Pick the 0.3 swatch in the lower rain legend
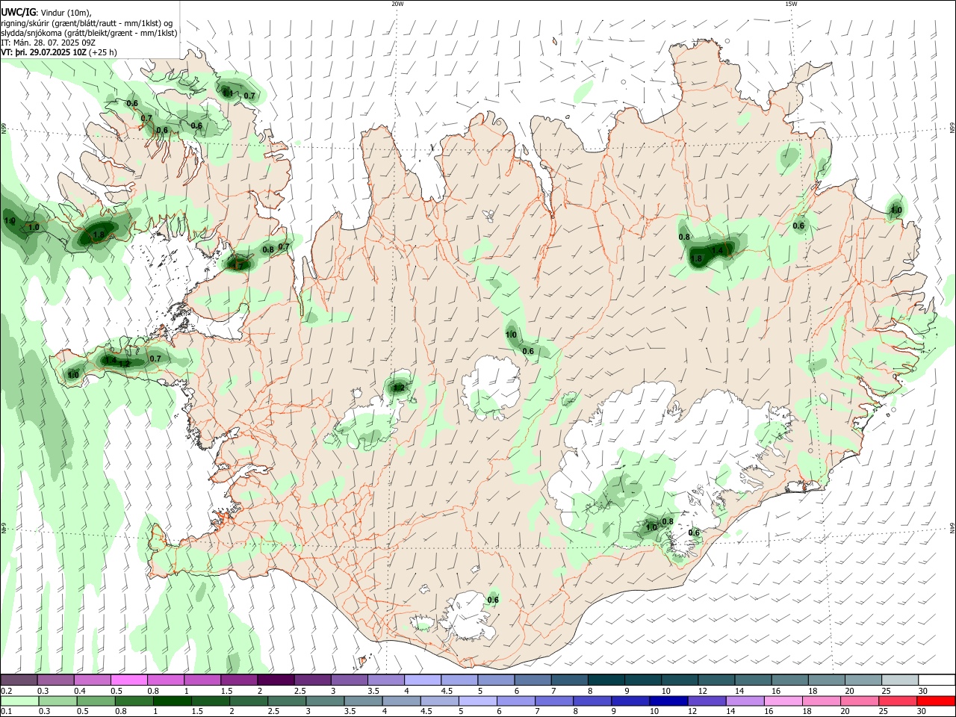 coord(58,701)
